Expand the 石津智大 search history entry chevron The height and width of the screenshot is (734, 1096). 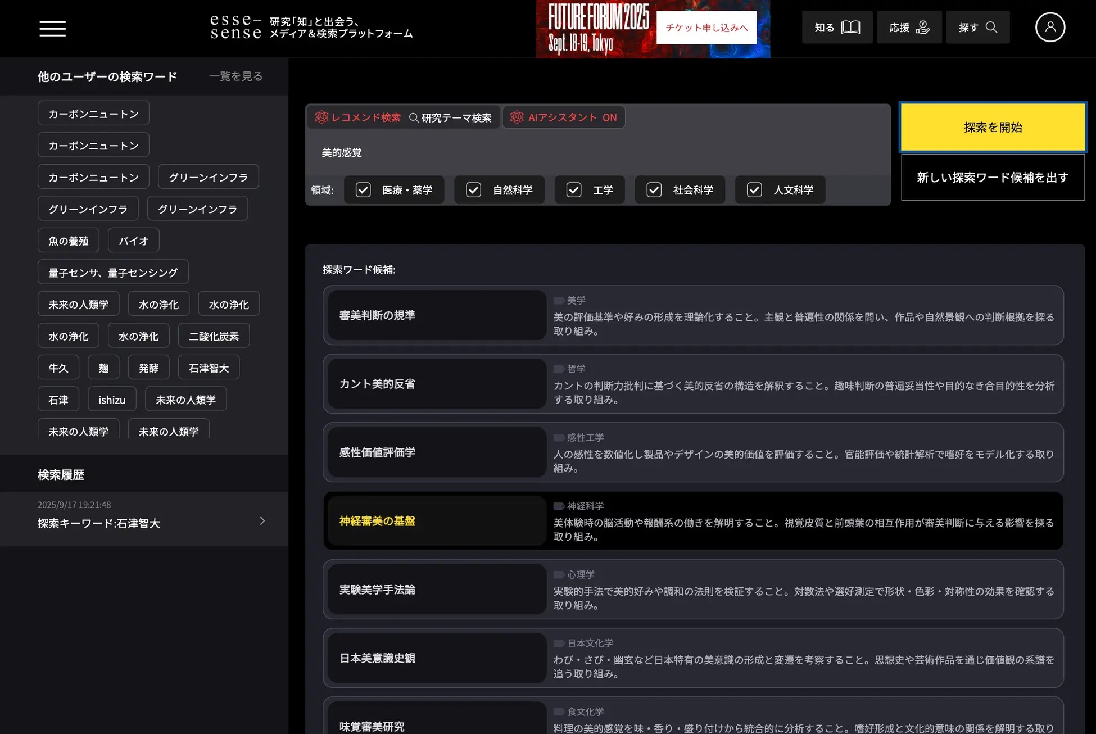coord(262,521)
